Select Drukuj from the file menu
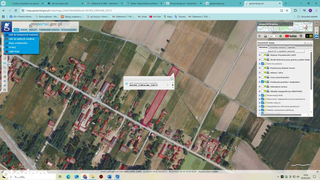Screen dimensions: 320x180 12,47
